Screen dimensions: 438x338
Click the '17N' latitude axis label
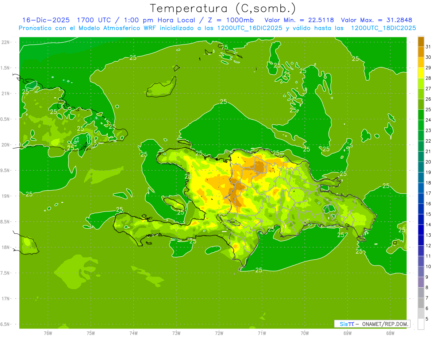[6, 299]
